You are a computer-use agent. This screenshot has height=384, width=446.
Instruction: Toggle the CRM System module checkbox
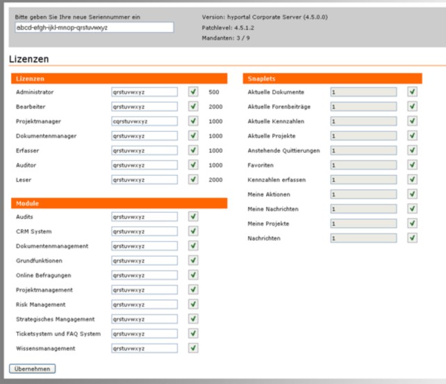click(x=193, y=231)
